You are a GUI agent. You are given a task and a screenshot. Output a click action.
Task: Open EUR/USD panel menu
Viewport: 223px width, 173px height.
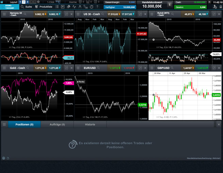78,68
